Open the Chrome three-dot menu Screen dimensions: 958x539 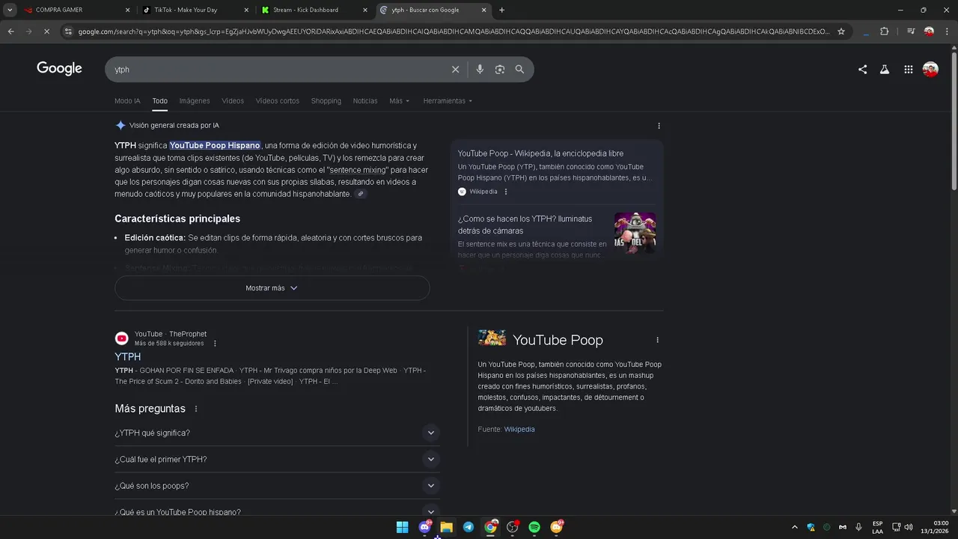click(946, 31)
